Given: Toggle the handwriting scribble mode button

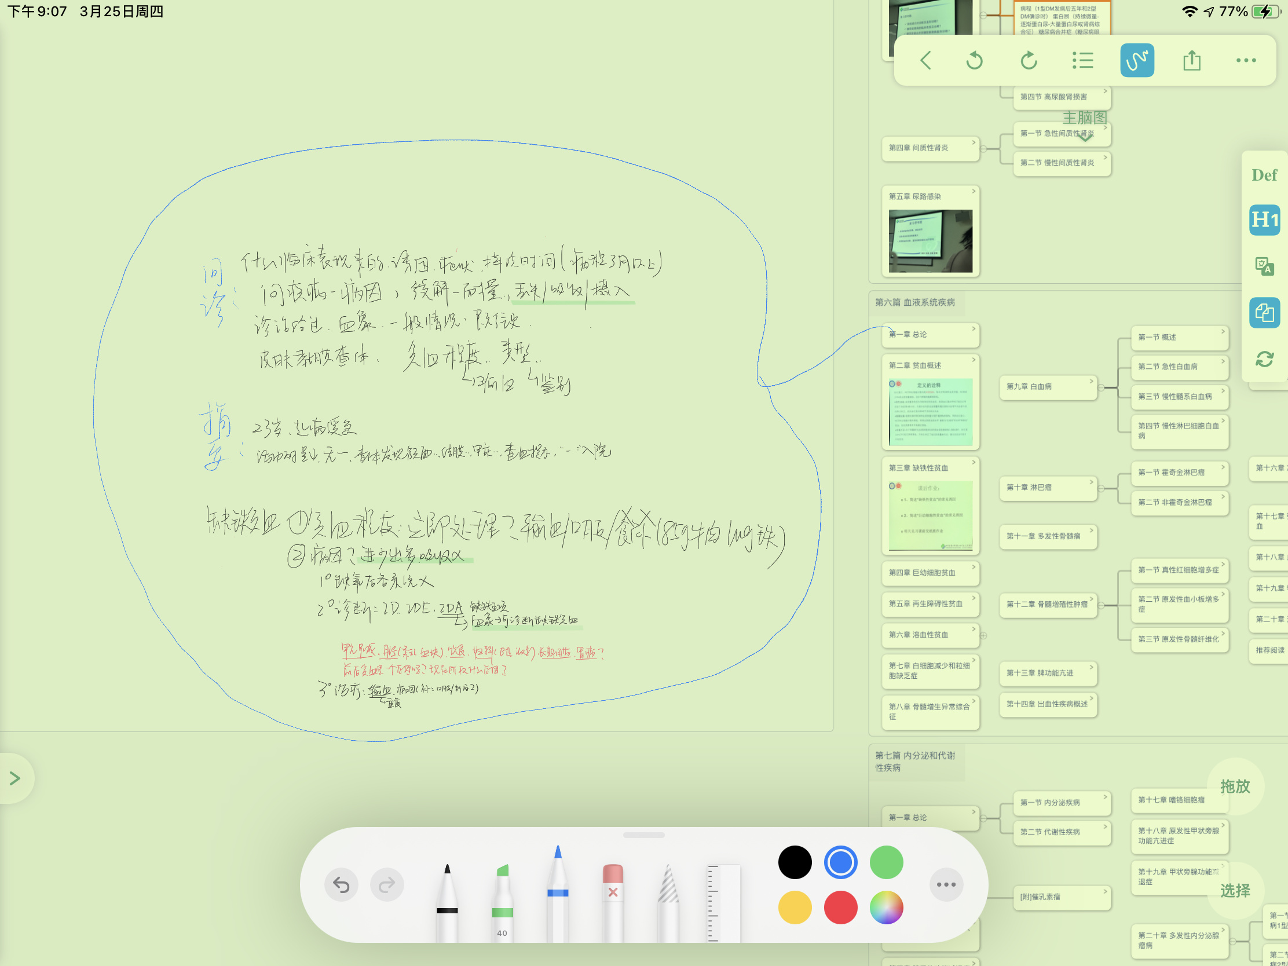Looking at the screenshot, I should (x=1137, y=61).
